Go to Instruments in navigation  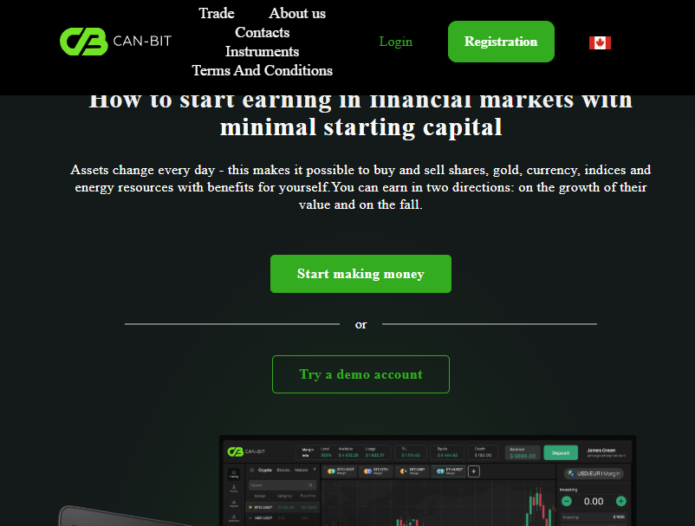tap(262, 51)
